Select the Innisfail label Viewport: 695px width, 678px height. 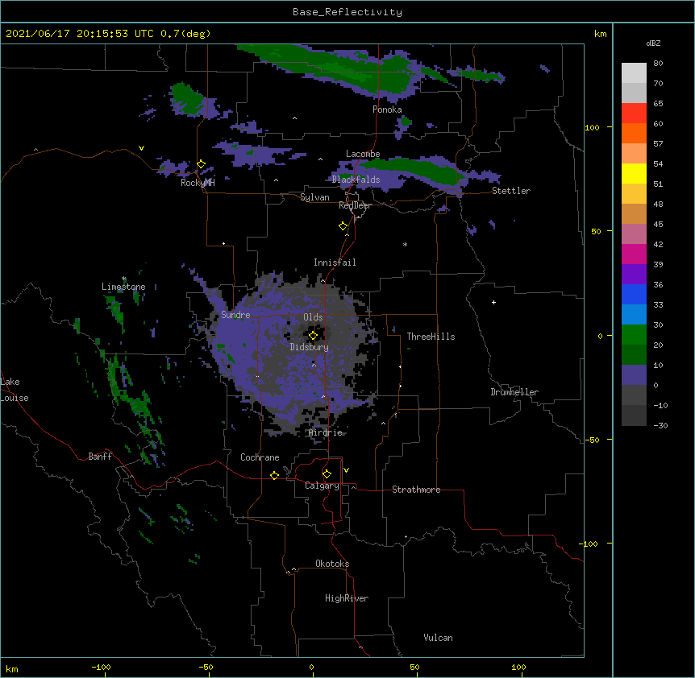(335, 263)
